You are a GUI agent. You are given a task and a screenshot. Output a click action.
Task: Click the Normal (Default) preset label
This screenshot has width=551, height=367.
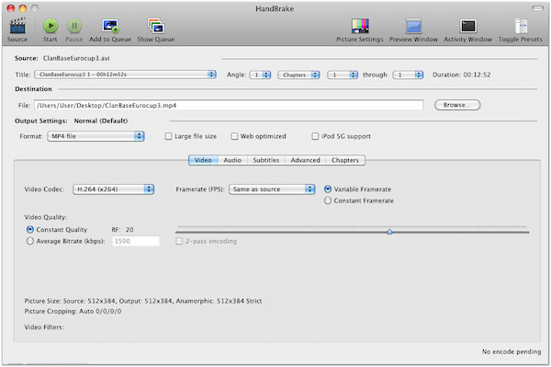[101, 120]
